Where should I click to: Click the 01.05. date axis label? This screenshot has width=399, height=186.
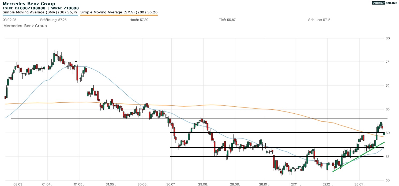(x=79, y=184)
